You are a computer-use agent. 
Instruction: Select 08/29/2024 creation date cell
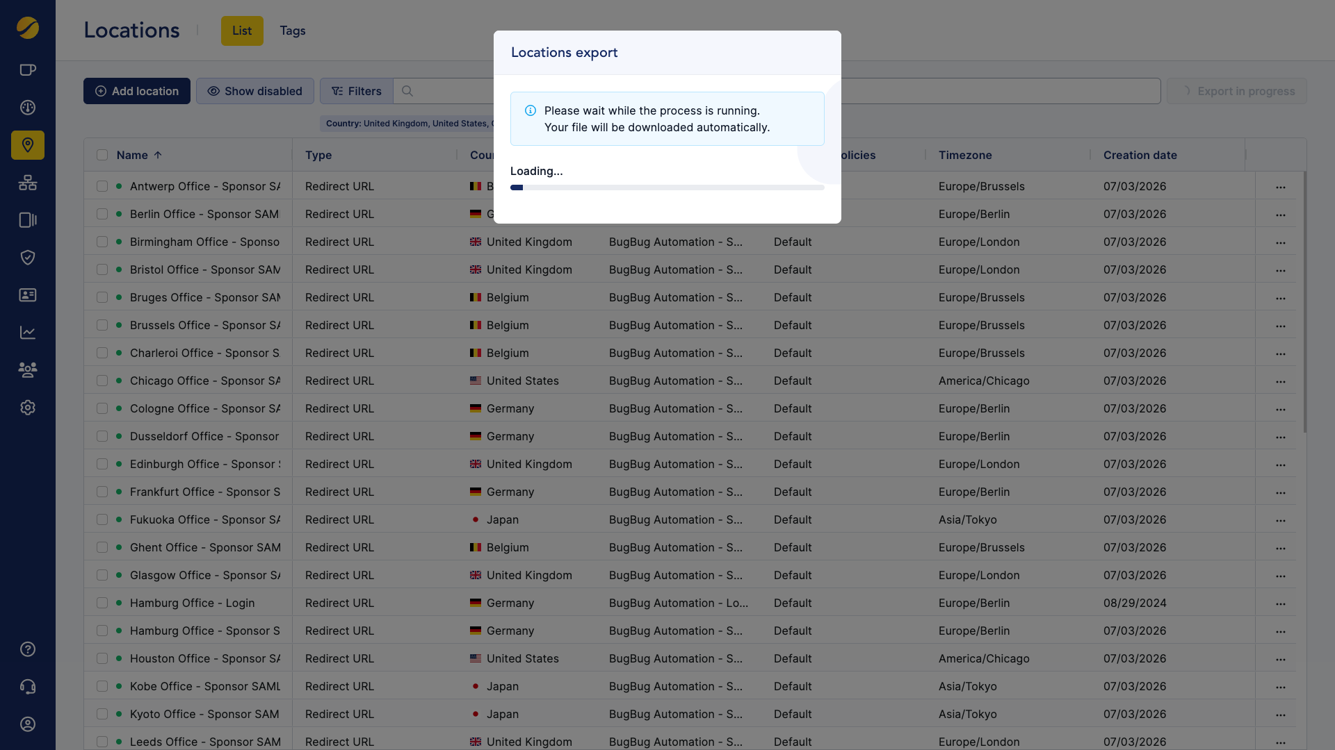1135,603
